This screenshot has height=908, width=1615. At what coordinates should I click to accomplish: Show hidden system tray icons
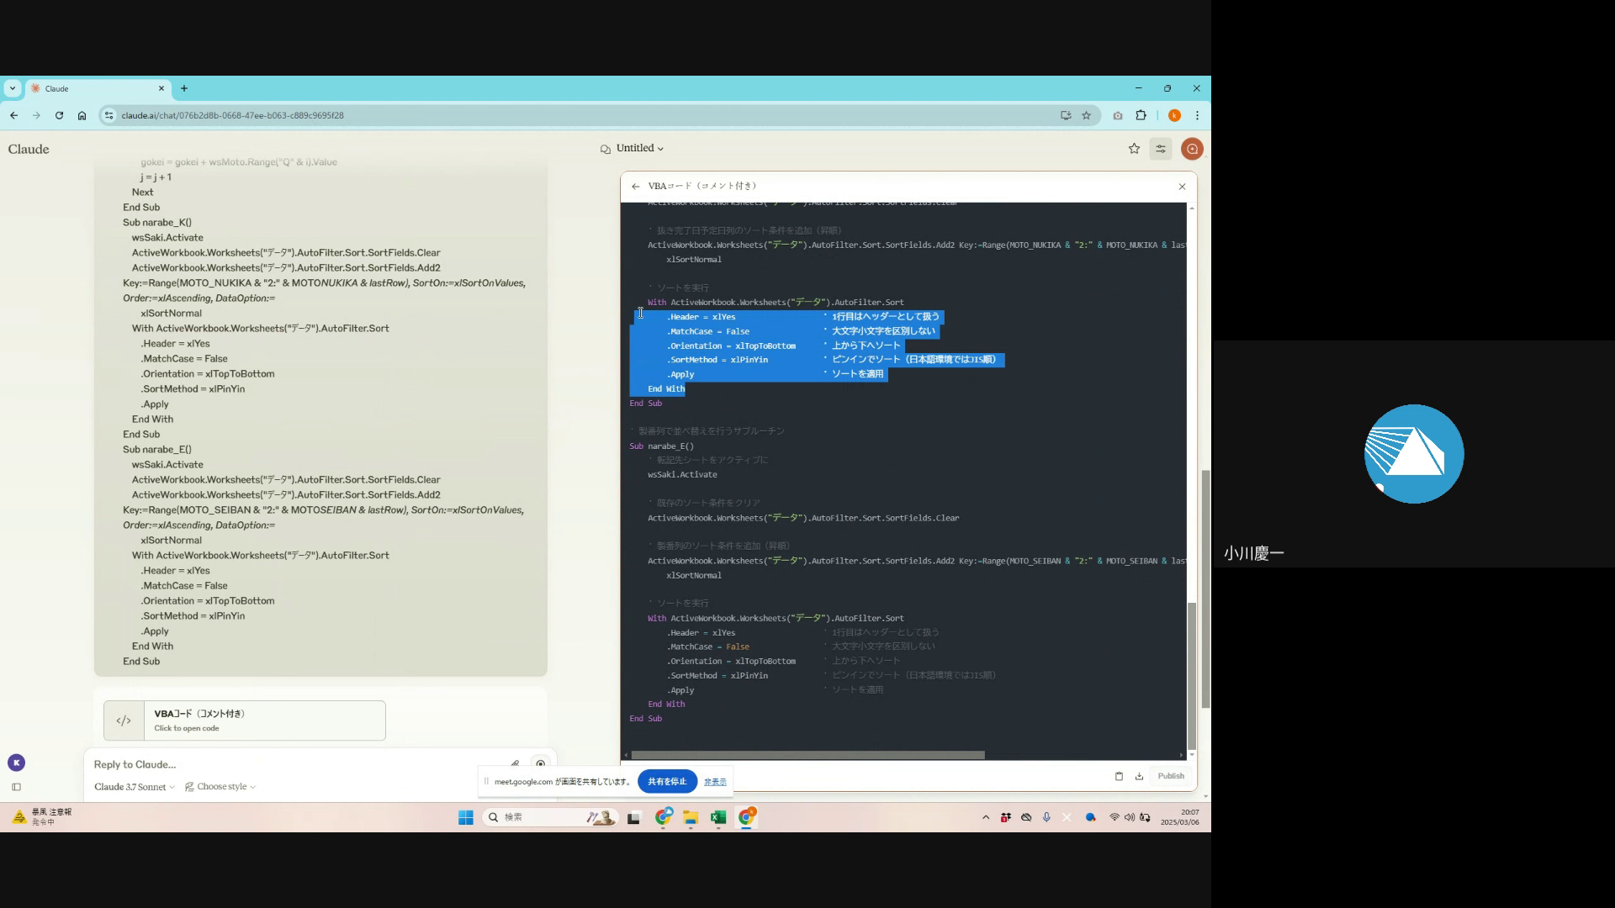(986, 817)
